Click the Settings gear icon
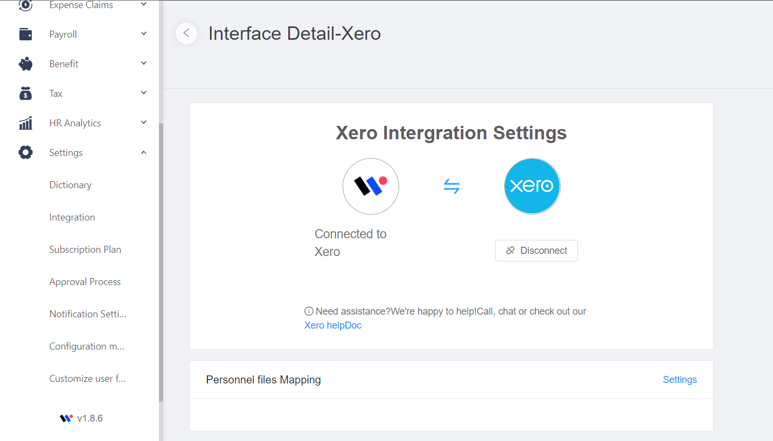The height and width of the screenshot is (441, 773). 25,153
